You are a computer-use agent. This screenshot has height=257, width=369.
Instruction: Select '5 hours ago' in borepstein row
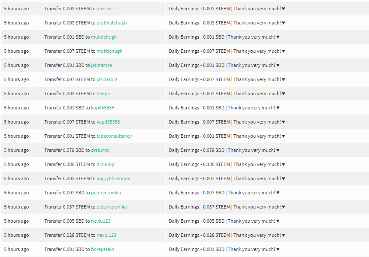coord(16,249)
